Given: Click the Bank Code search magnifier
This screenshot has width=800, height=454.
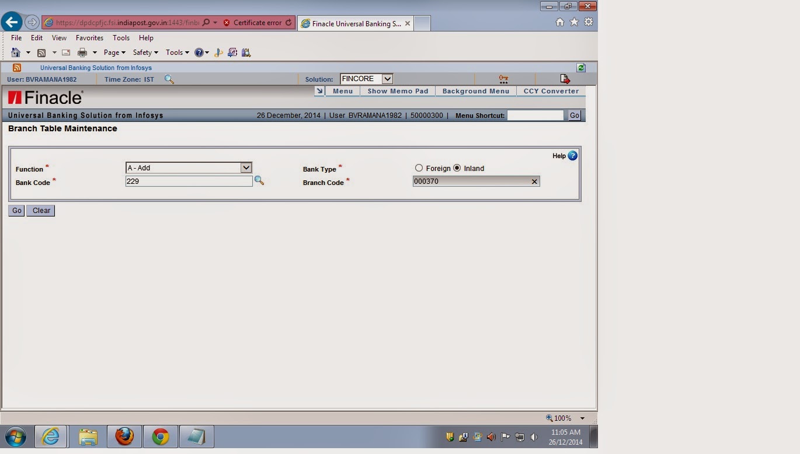Looking at the screenshot, I should click(x=259, y=181).
